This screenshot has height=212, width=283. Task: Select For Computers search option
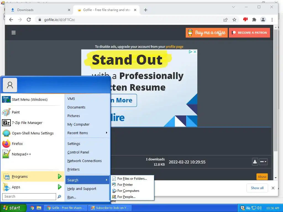click(132, 191)
